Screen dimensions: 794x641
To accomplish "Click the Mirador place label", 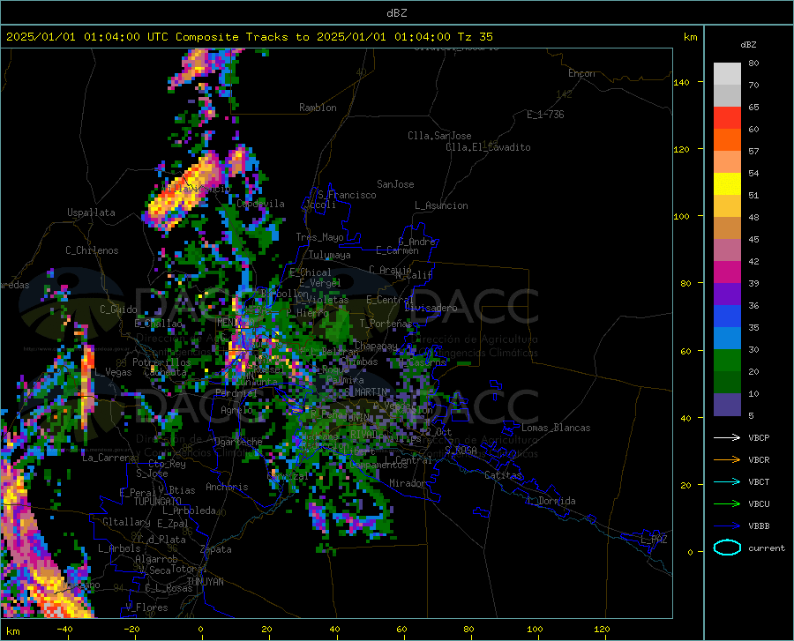I will click(408, 483).
